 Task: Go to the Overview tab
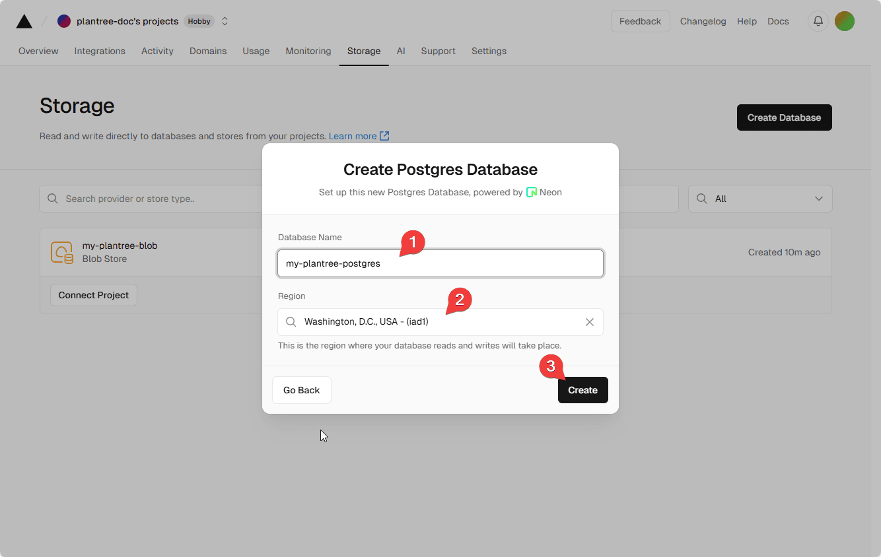(x=38, y=51)
